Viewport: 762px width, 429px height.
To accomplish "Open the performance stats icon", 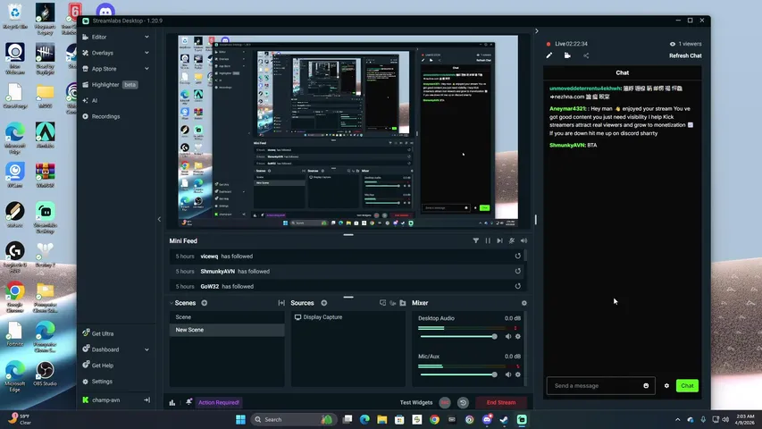I will coord(172,403).
